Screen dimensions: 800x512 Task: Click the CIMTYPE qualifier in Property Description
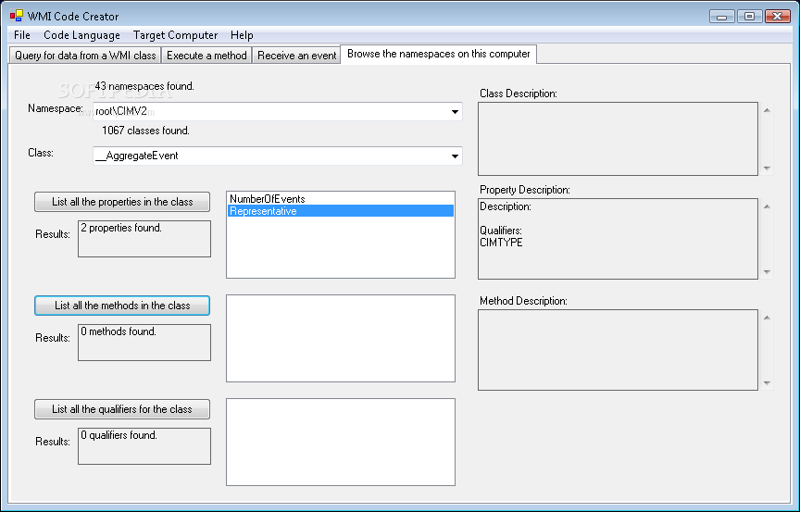pos(501,243)
